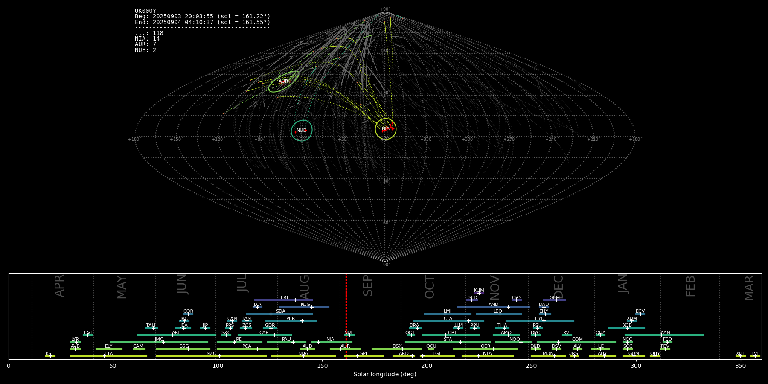This screenshot has height=384, width=768.
Task: Click the SEP month label
Action: (368, 285)
